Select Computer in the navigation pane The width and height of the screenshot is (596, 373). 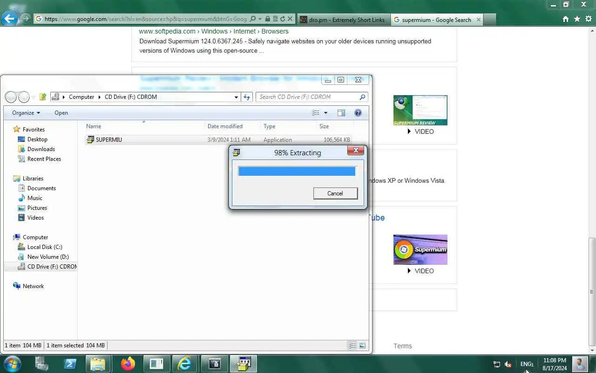35,237
